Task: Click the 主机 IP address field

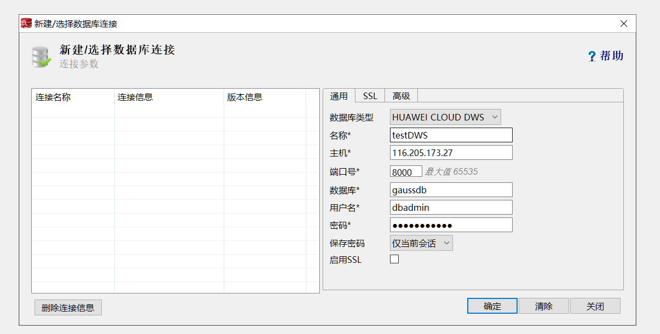Action: [451, 152]
